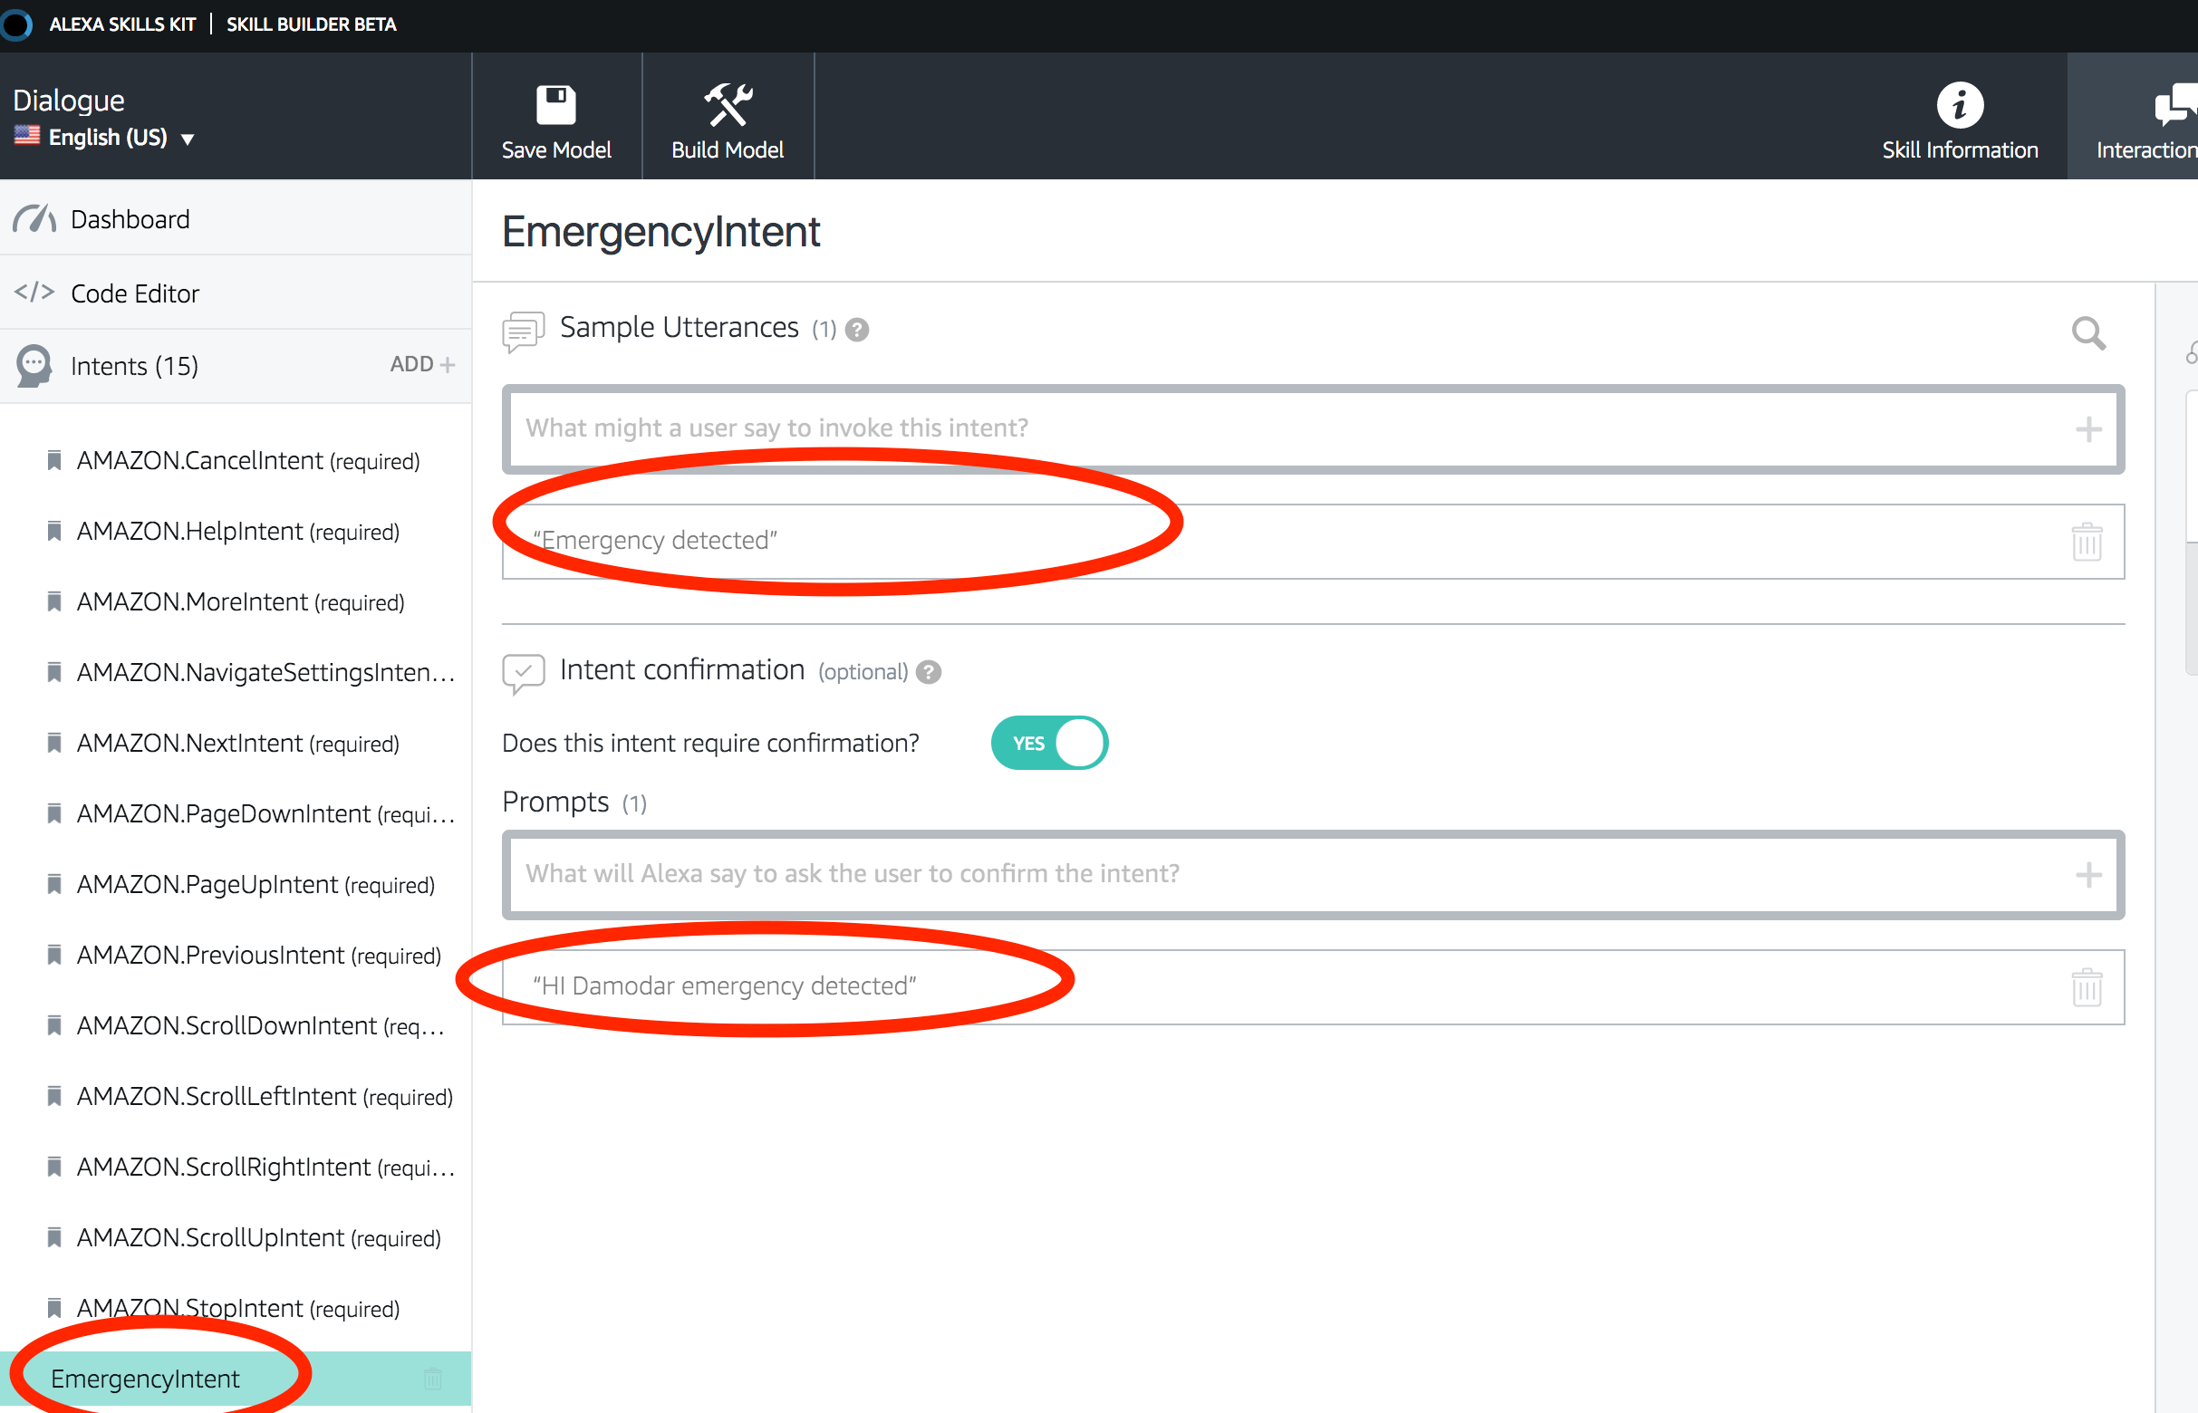The image size is (2198, 1413).
Task: Open search magnifier for sample utterances
Action: point(2087,332)
